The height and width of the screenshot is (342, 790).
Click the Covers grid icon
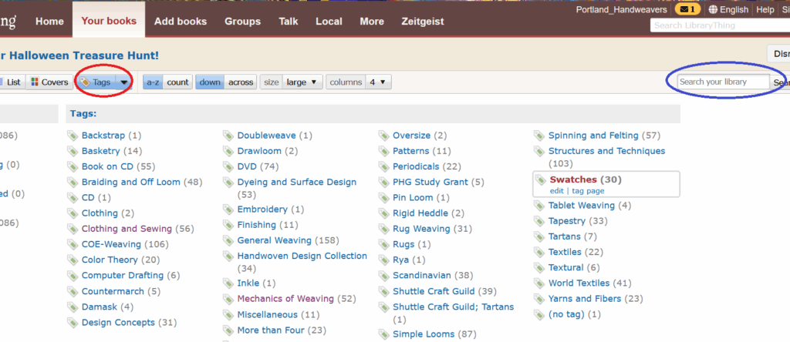[35, 82]
